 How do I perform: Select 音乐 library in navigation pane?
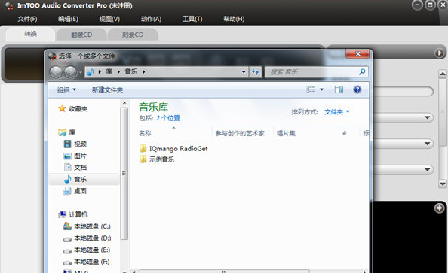click(75, 179)
